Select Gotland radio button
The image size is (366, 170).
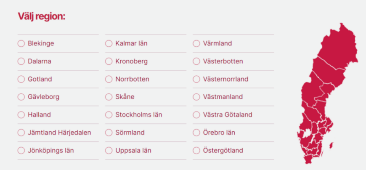[21, 79]
